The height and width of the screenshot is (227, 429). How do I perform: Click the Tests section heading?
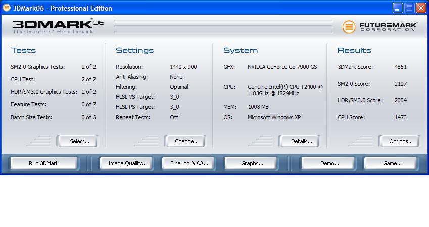pyautogui.click(x=24, y=50)
